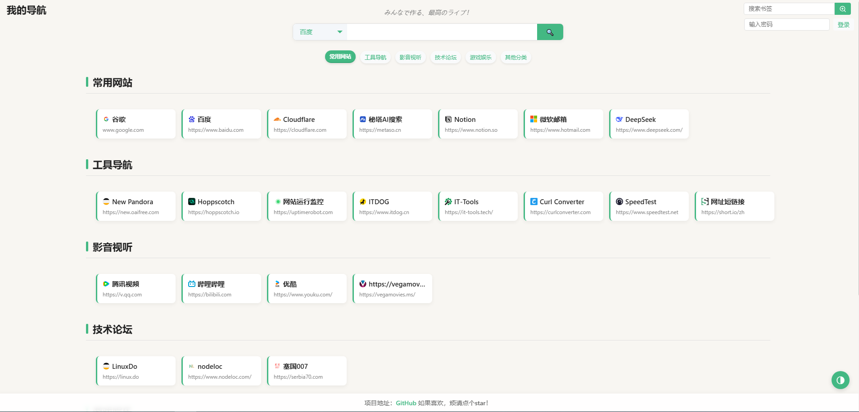Screen dimensions: 859x412
Task: Click the https://www.nodeloc.com/ URL text
Action: (x=220, y=377)
